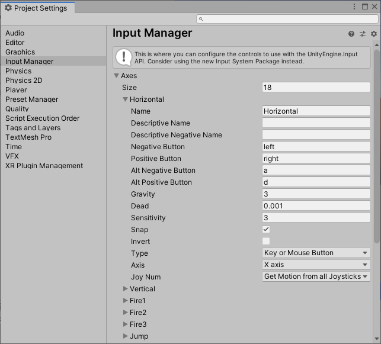Click the vertical scrollbar thumb
The width and height of the screenshot is (381, 344).
pyautogui.click(x=377, y=146)
